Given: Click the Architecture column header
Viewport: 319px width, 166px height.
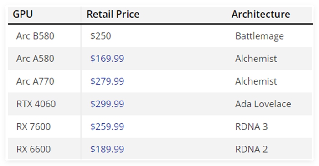Looking at the screenshot, I should coord(261,14).
